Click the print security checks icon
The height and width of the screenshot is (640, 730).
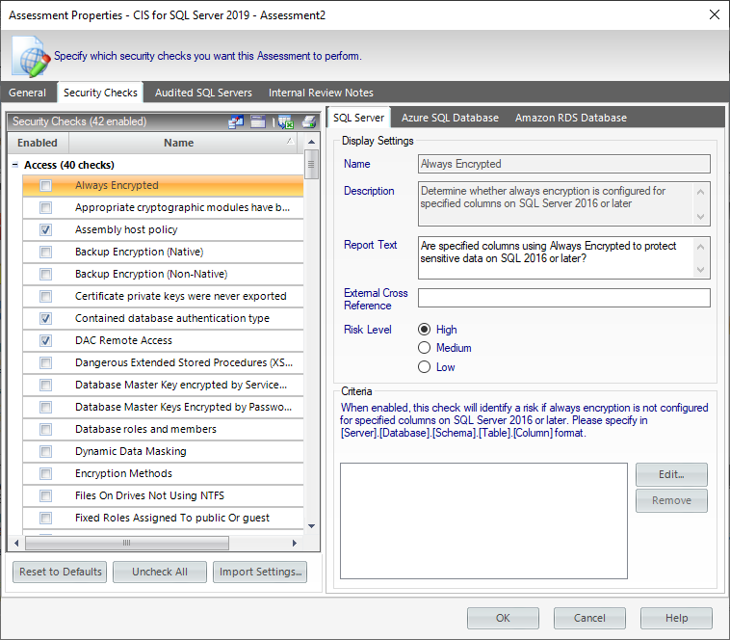coord(308,122)
